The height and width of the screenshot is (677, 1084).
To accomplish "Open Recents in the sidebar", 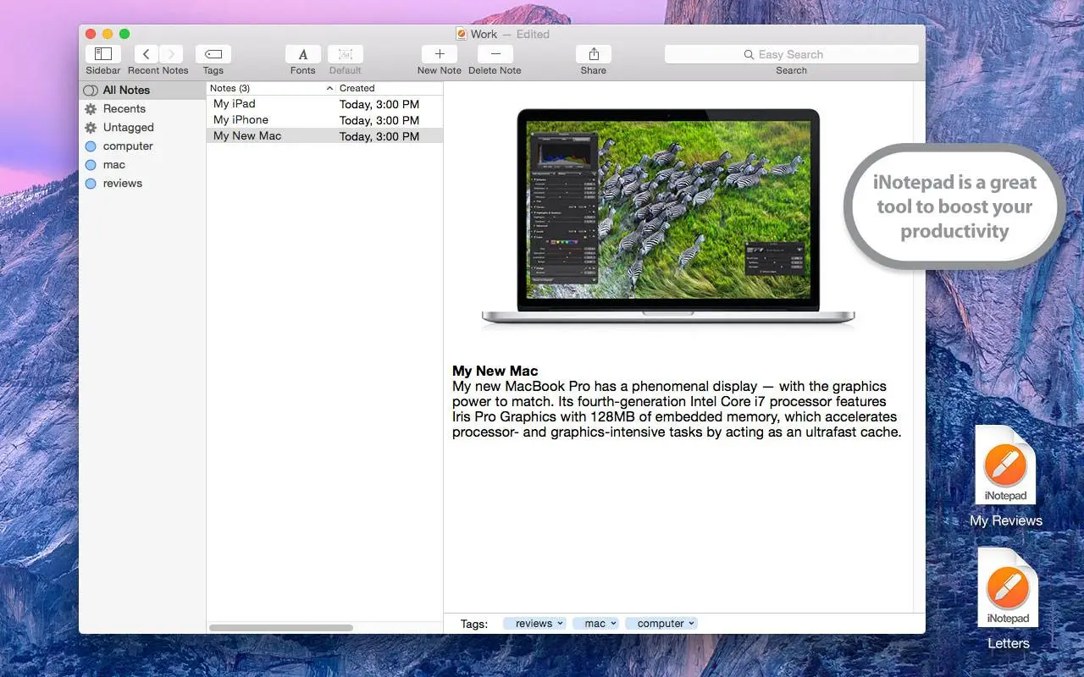I will [142, 108].
